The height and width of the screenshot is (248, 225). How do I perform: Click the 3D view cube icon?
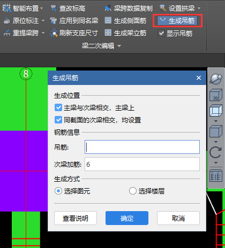coord(216,95)
